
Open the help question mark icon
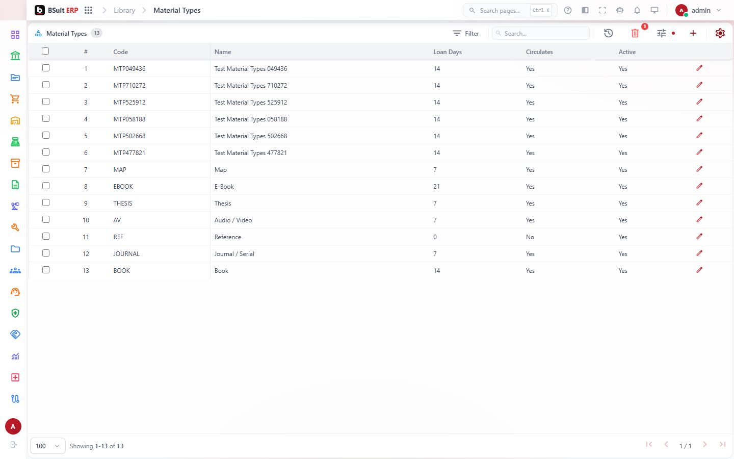click(568, 10)
